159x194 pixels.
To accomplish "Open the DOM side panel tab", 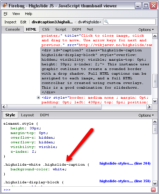I will (44, 115).
